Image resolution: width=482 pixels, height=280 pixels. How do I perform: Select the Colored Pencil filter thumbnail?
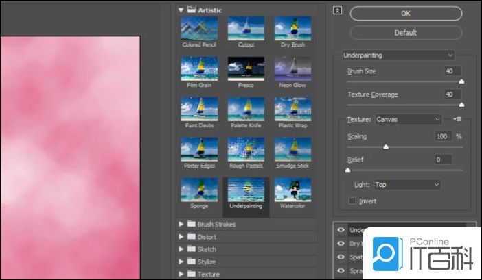[199, 29]
